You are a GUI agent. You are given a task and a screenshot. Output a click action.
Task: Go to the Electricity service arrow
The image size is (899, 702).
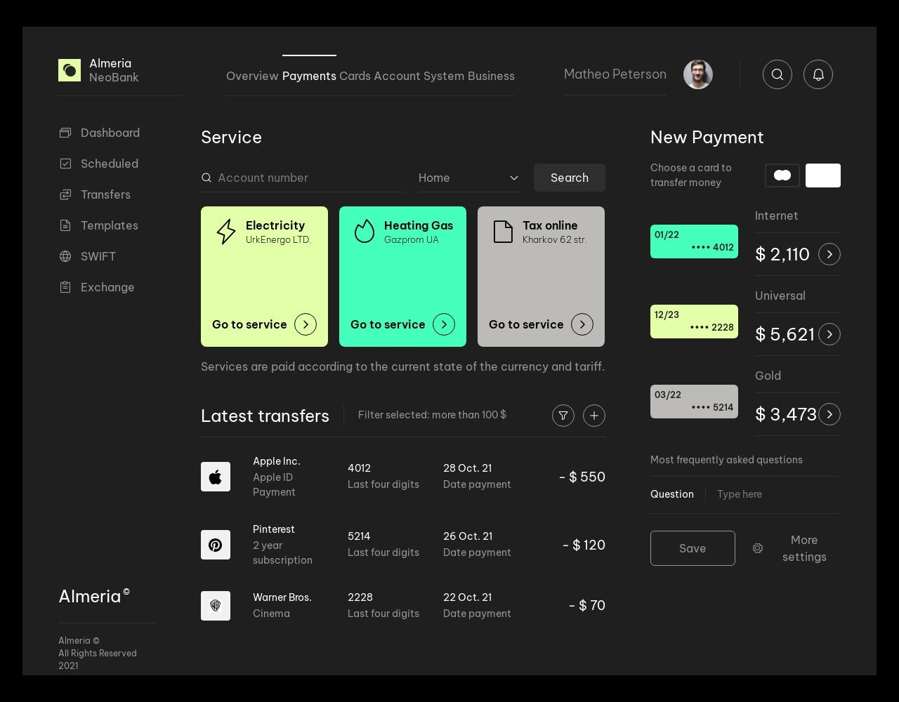(x=306, y=324)
